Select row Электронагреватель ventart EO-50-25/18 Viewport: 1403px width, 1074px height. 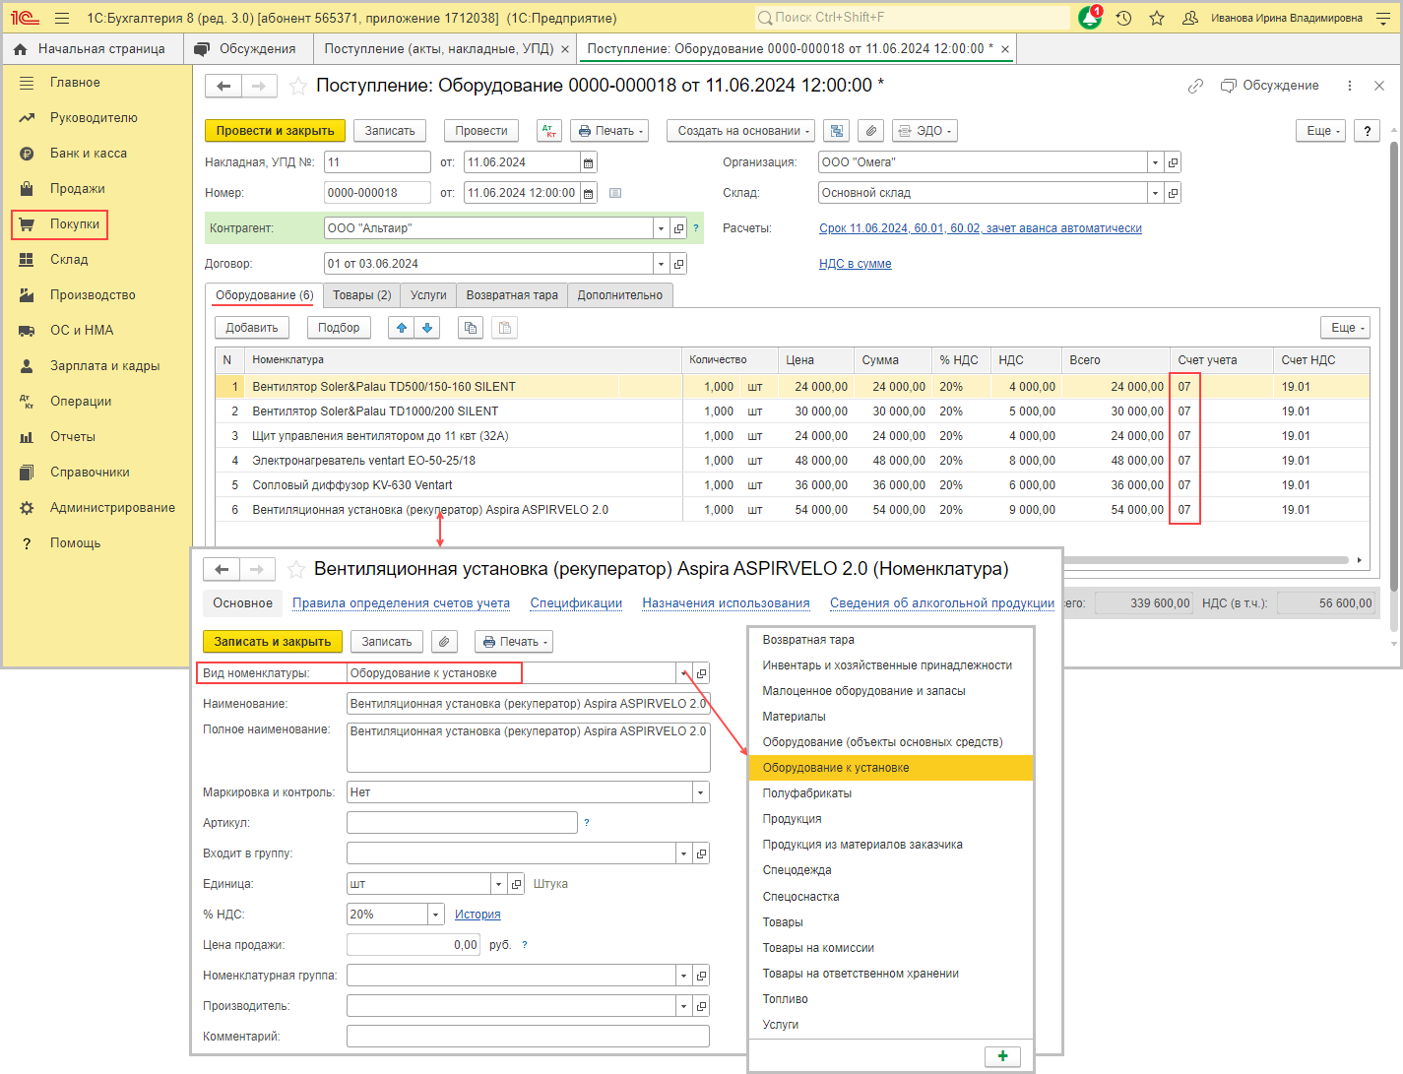tap(793, 461)
